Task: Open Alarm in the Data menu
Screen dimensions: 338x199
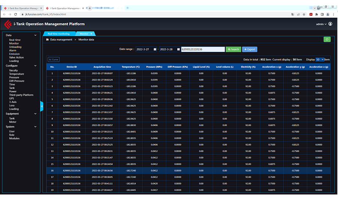Action: point(12,50)
